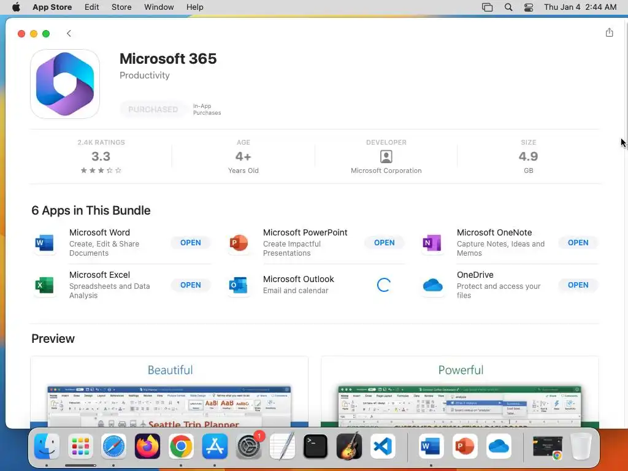Click the PURCHASED button
The image size is (628, 471).
pos(153,109)
